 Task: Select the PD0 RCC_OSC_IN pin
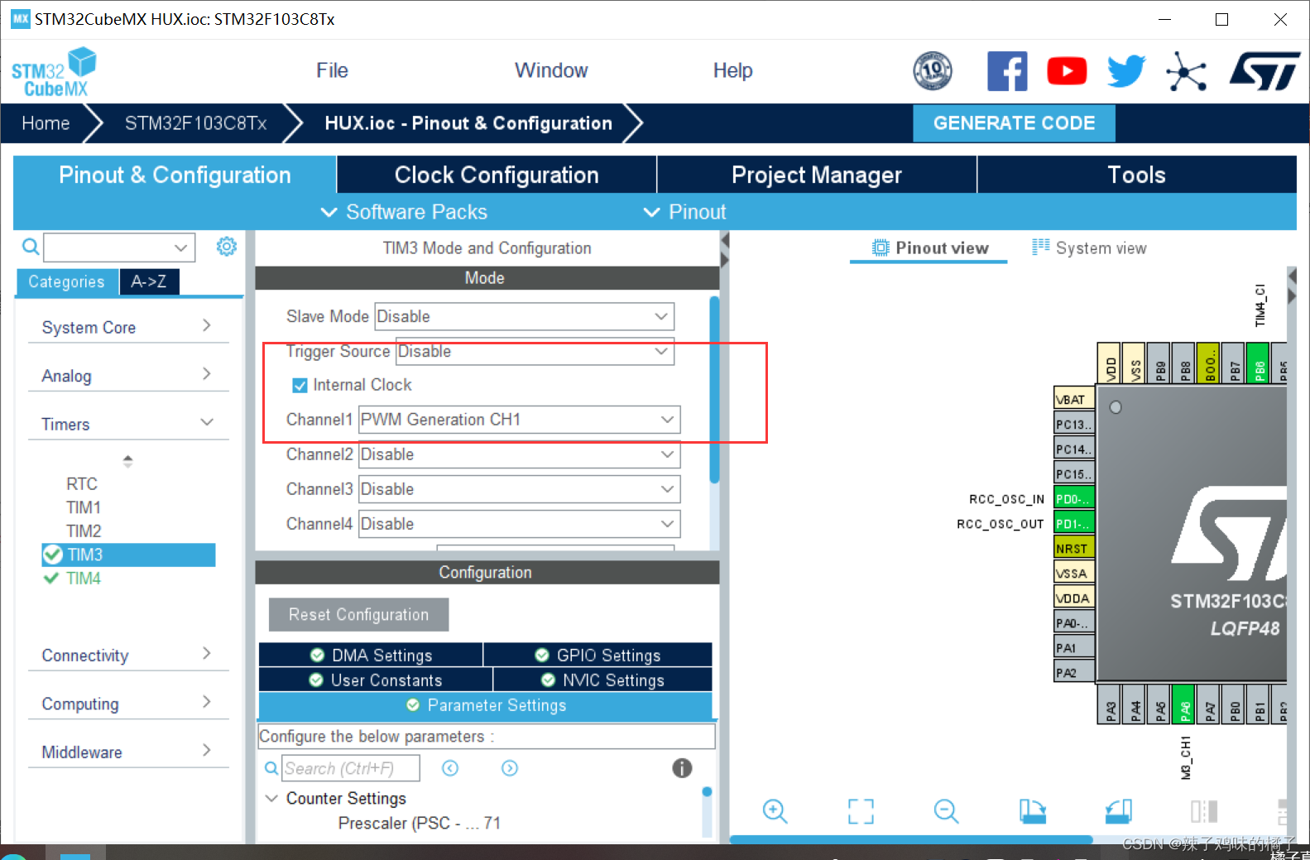(x=1074, y=498)
